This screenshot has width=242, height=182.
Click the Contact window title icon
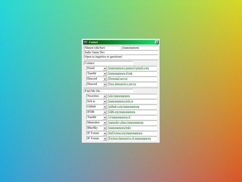pos(86,42)
